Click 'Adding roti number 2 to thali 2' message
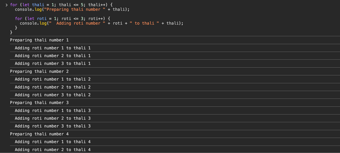The image size is (340, 153). pyautogui.click(x=52, y=87)
